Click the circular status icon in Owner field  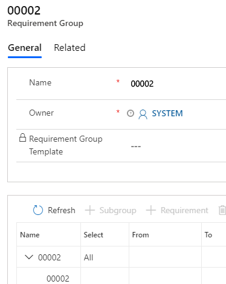(131, 113)
